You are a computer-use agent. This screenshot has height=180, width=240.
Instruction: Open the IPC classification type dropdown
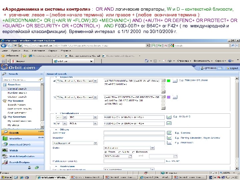pos(95,117)
